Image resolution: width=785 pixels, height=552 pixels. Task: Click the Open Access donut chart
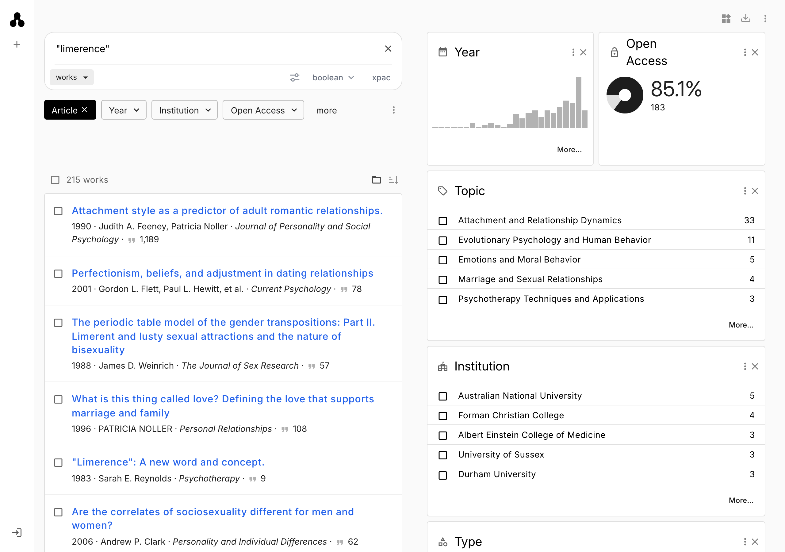click(625, 95)
